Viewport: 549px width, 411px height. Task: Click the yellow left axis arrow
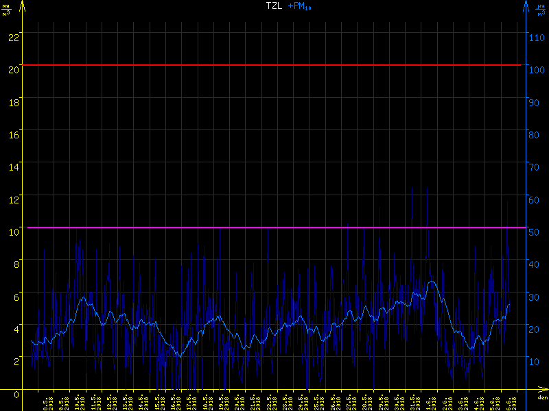coord(23,6)
